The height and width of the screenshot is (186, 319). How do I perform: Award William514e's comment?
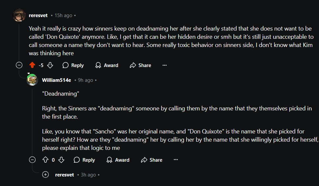[x=118, y=160]
